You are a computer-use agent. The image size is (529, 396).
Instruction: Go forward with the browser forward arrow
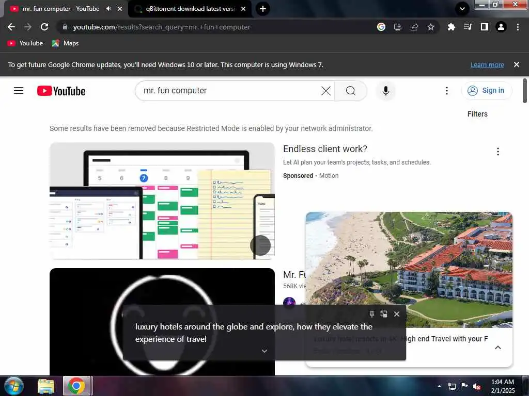[x=28, y=27]
